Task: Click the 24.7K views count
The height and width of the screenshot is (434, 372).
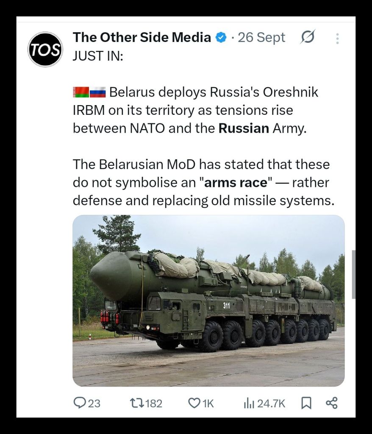Action: tap(271, 403)
